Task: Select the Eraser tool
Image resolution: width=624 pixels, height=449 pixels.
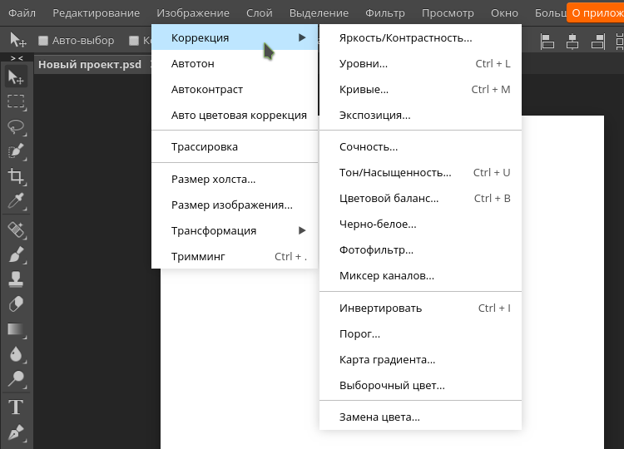Action: (x=17, y=304)
